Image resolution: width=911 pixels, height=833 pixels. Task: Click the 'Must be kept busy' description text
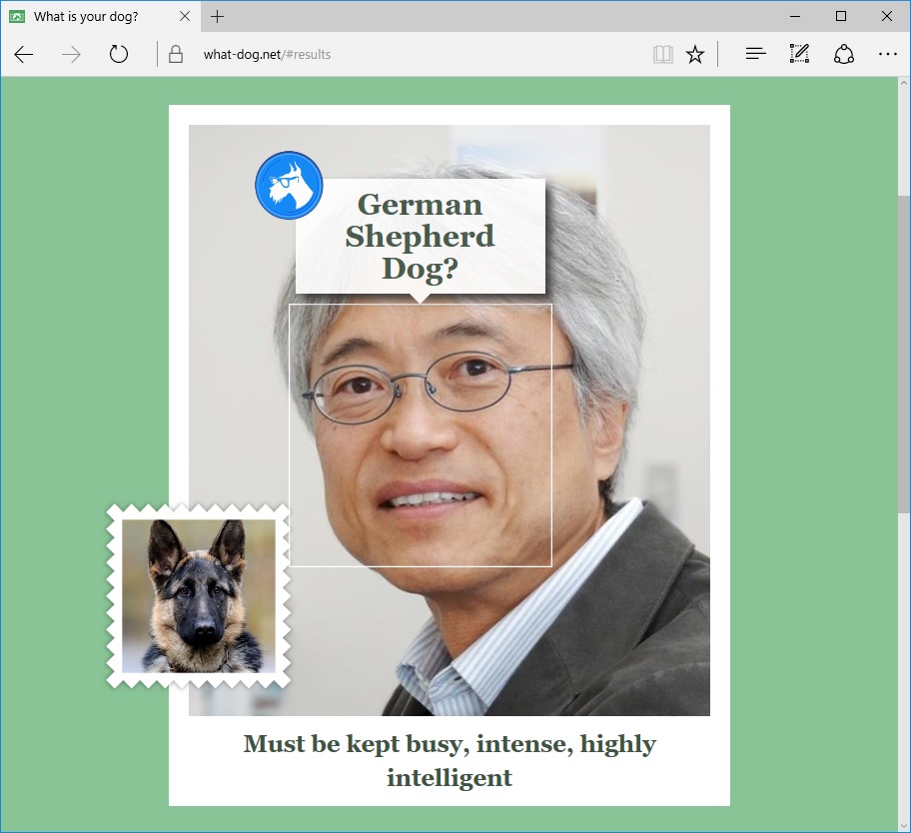[450, 760]
